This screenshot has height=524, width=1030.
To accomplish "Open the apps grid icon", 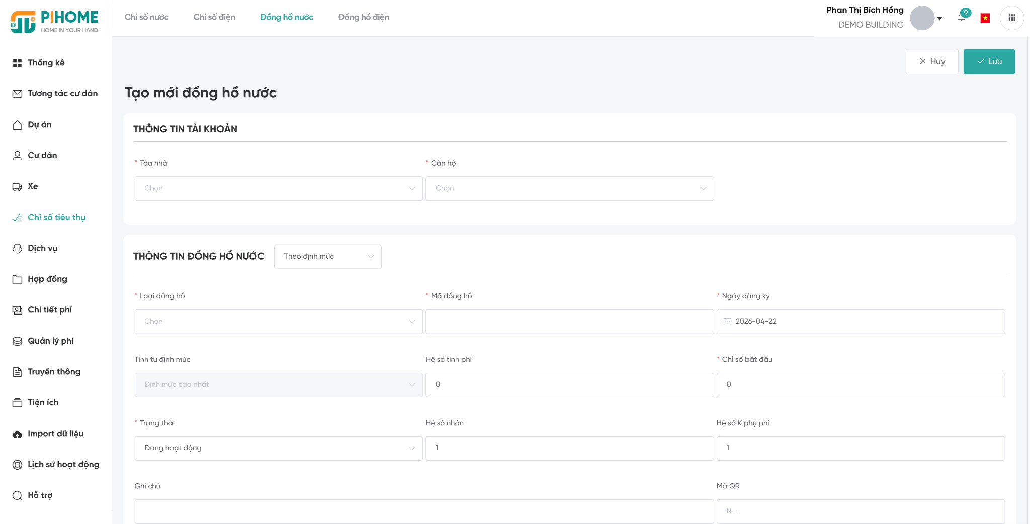I will 1012,18.
